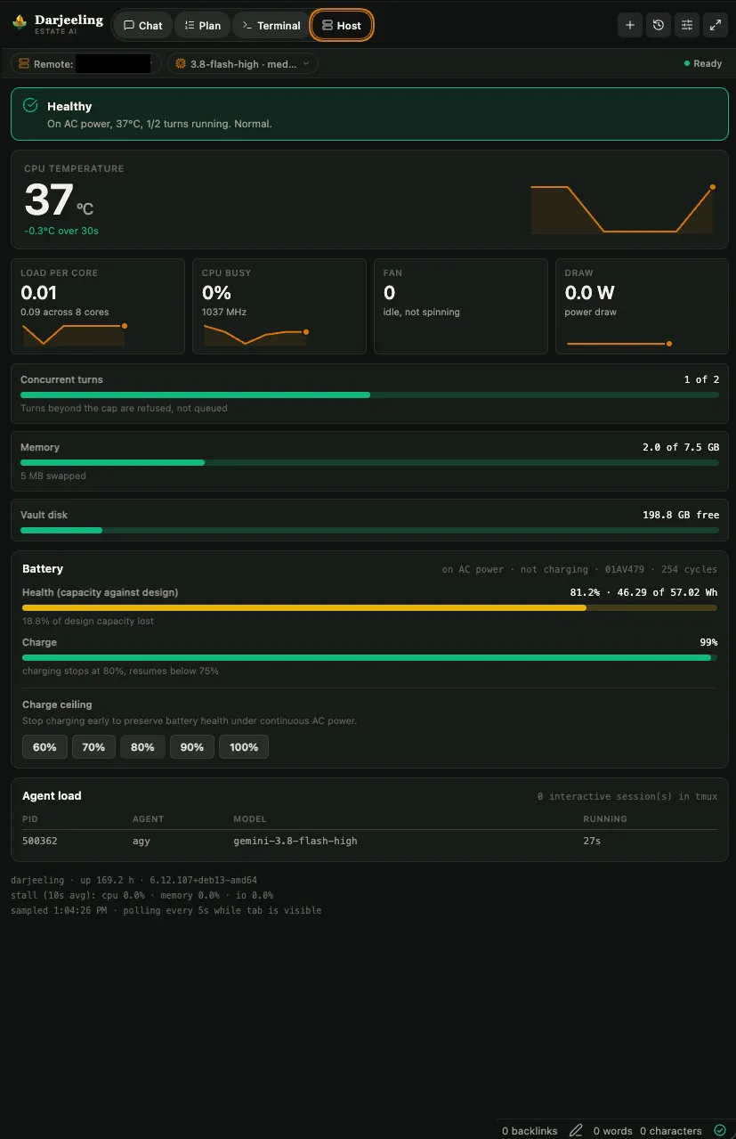Set charge ceiling to 60%
This screenshot has height=1139, width=736.
[x=44, y=747]
